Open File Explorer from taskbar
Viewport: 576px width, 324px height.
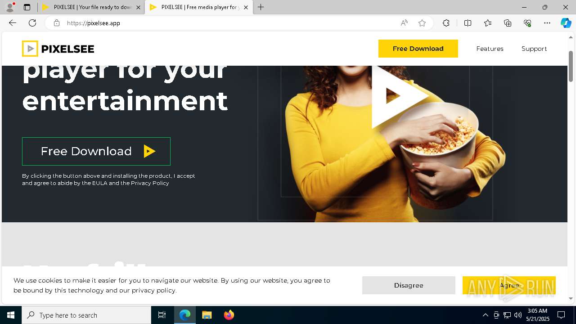point(207,315)
